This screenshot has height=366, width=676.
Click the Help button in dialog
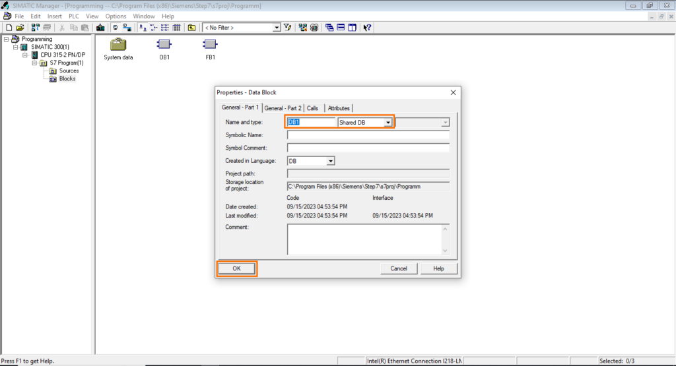[438, 268]
